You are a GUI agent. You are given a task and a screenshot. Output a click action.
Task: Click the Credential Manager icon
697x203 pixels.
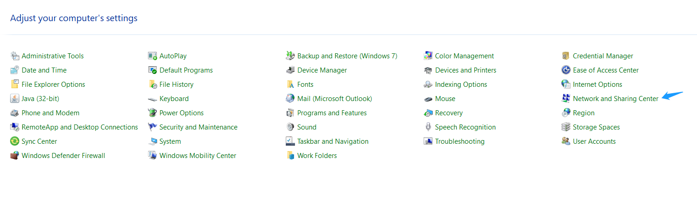pyautogui.click(x=566, y=56)
